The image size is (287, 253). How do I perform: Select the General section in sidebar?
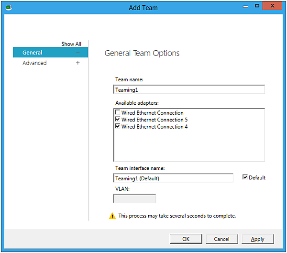33,53
